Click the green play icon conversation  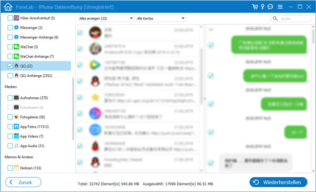(x=137, y=65)
